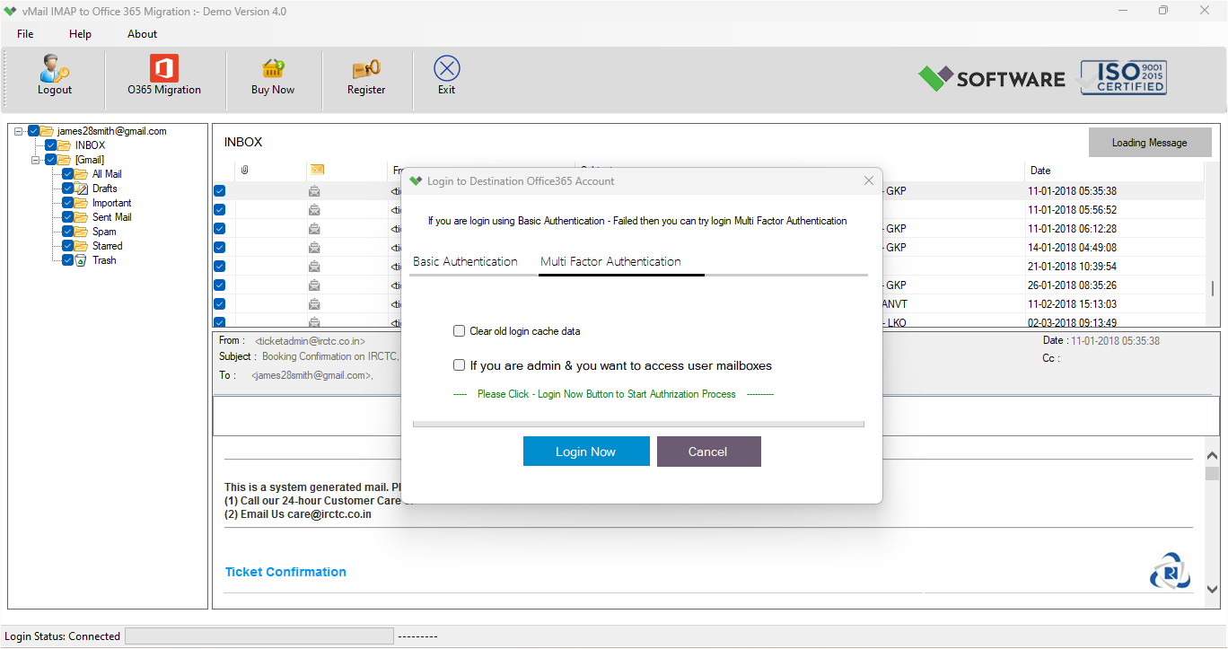Click the Logout toolbar icon
Image resolution: width=1228 pixels, height=649 pixels.
point(55,69)
